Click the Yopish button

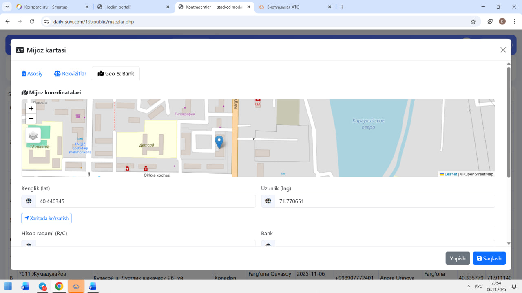[x=458, y=258]
